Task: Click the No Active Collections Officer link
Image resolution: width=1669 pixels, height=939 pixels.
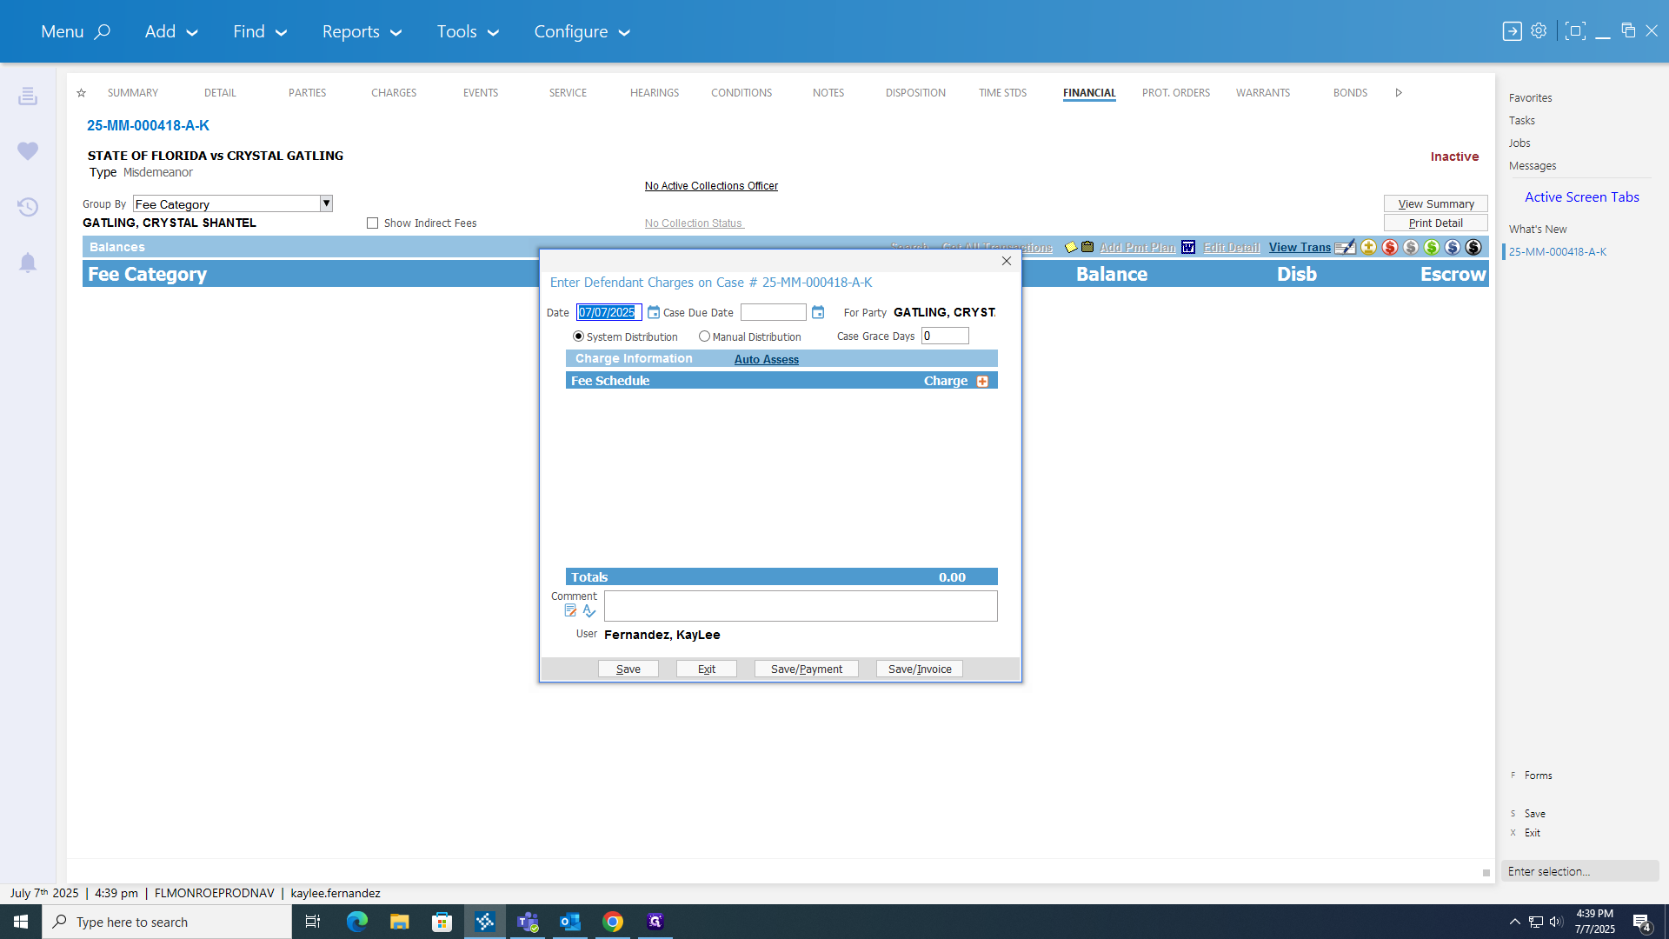Action: point(711,186)
